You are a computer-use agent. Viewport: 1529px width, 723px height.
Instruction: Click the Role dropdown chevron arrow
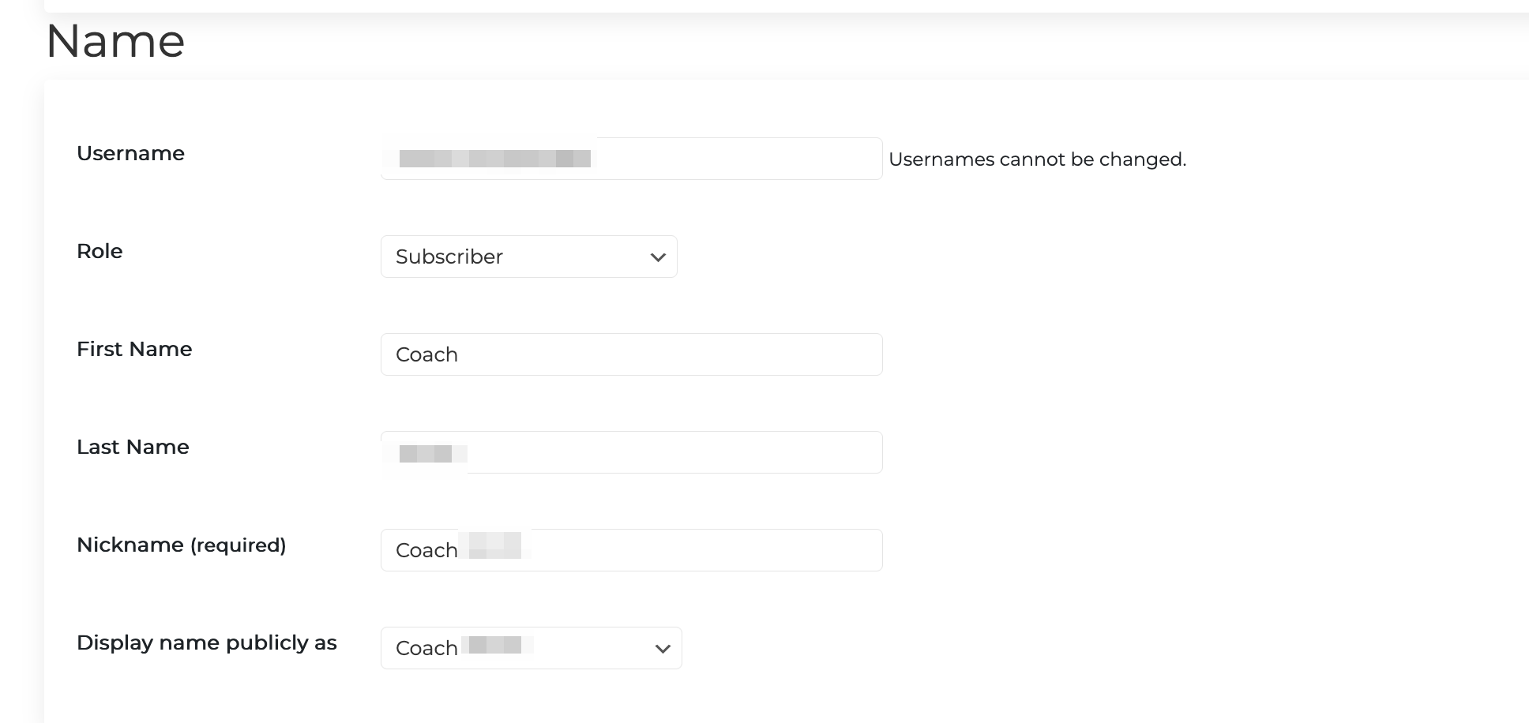click(658, 257)
